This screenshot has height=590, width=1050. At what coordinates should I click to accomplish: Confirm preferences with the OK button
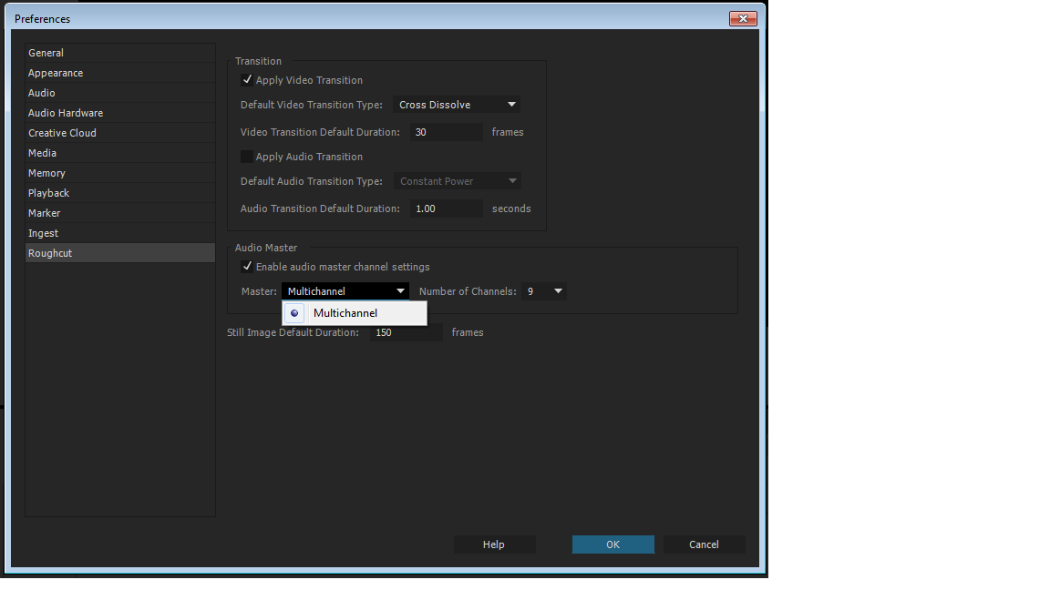[x=612, y=544]
